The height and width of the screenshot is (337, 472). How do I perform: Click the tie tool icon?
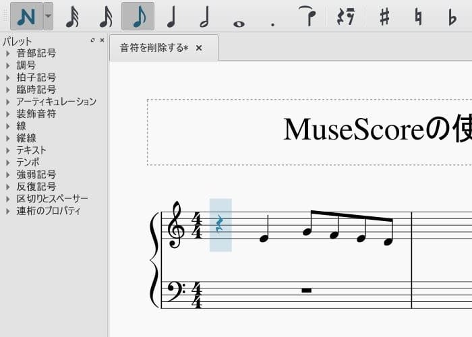307,16
